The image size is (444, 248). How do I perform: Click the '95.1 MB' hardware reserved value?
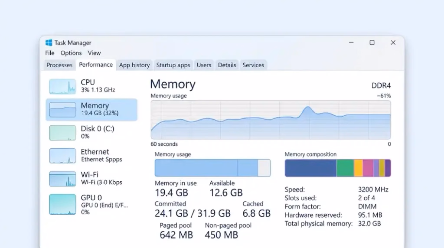370,215
